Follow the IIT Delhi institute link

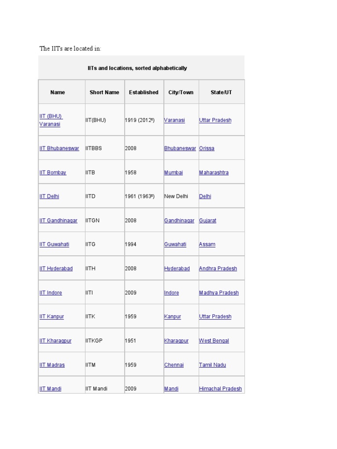click(x=49, y=196)
